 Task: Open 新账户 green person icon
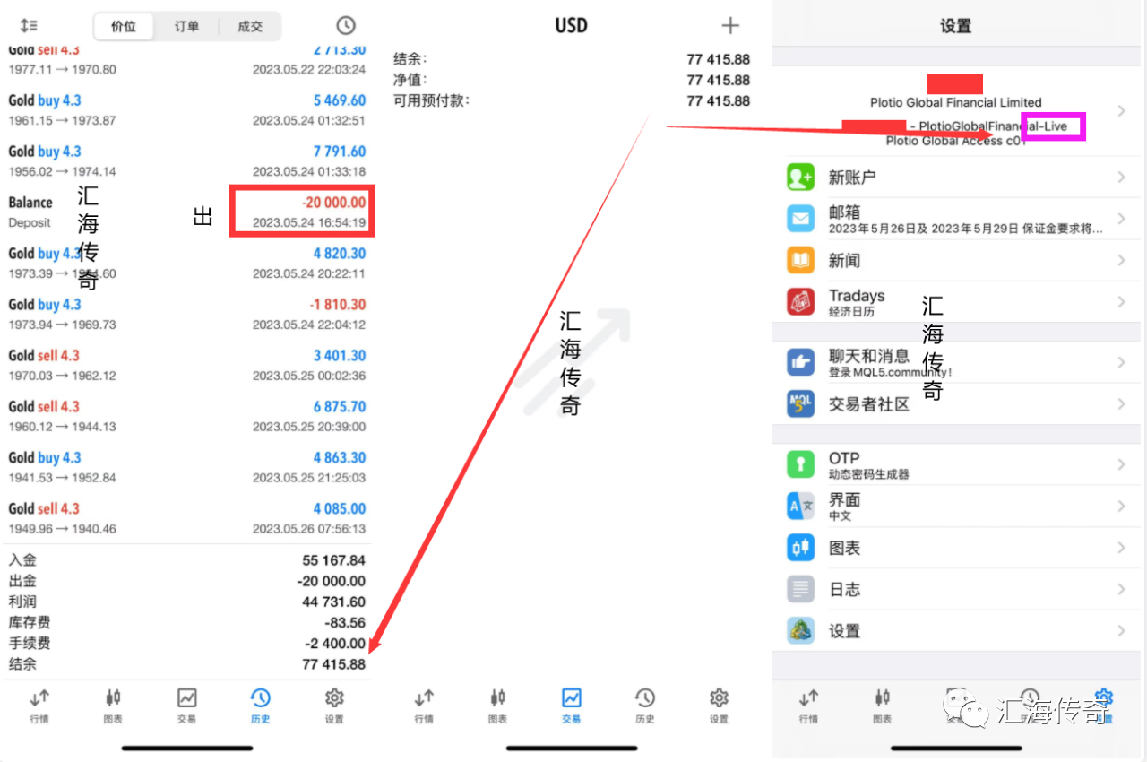pyautogui.click(x=800, y=177)
